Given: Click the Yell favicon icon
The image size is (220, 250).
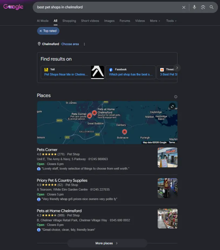Looking at the screenshot, I should point(46,69).
